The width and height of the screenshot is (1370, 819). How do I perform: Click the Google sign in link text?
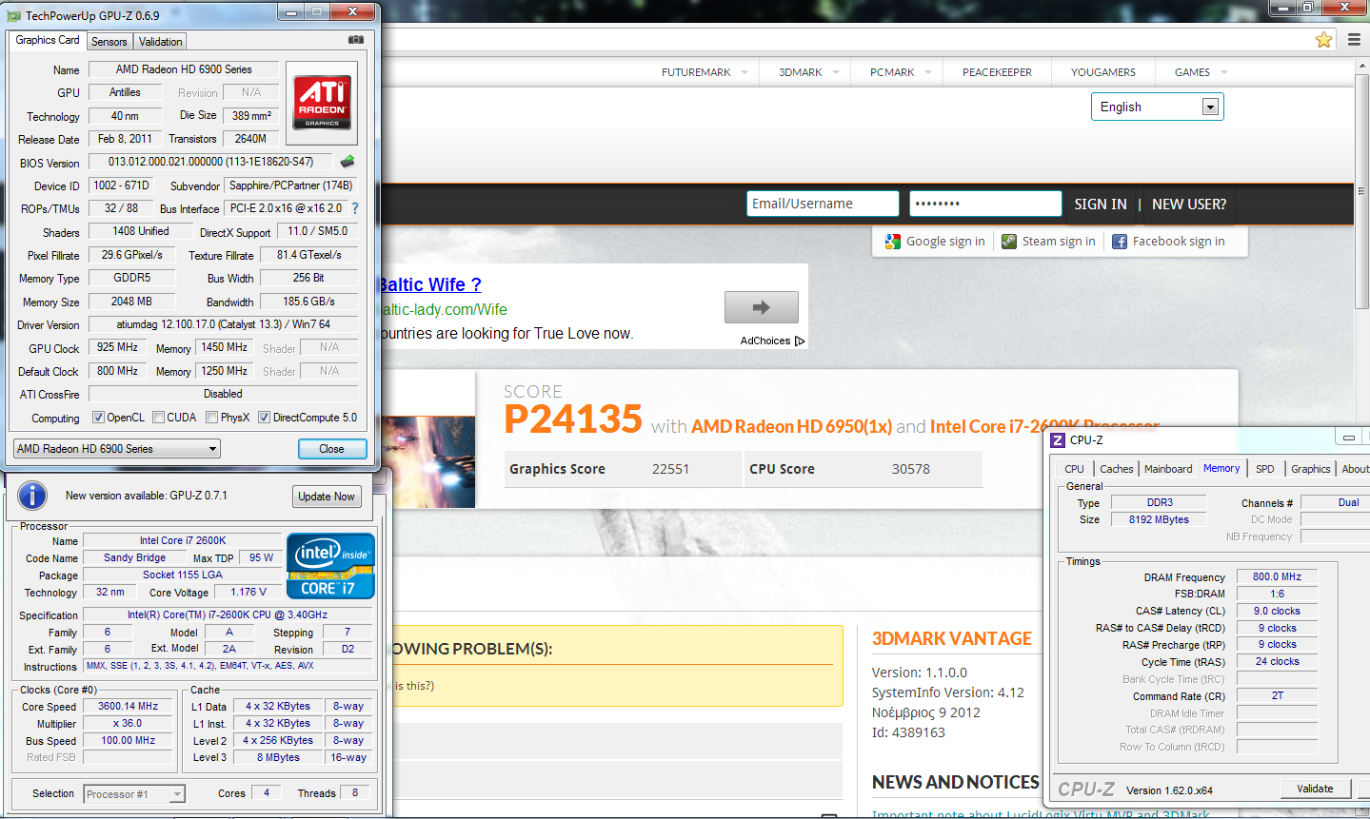945,242
